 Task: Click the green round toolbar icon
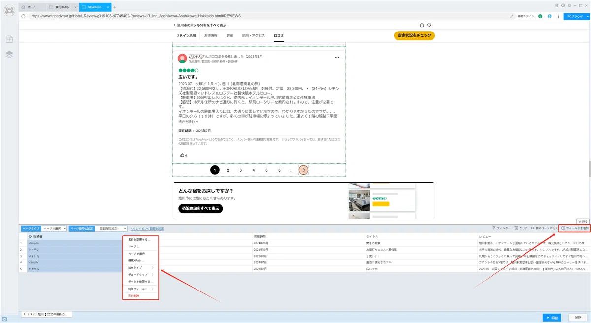coord(540,16)
